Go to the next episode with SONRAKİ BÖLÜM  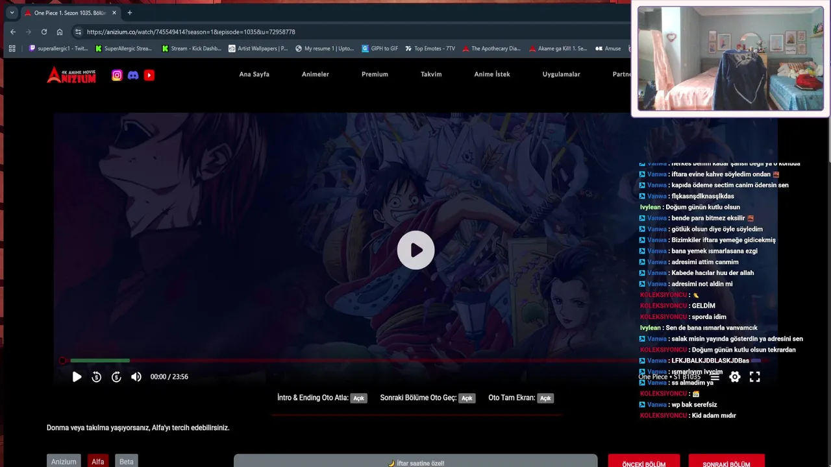[x=726, y=462]
